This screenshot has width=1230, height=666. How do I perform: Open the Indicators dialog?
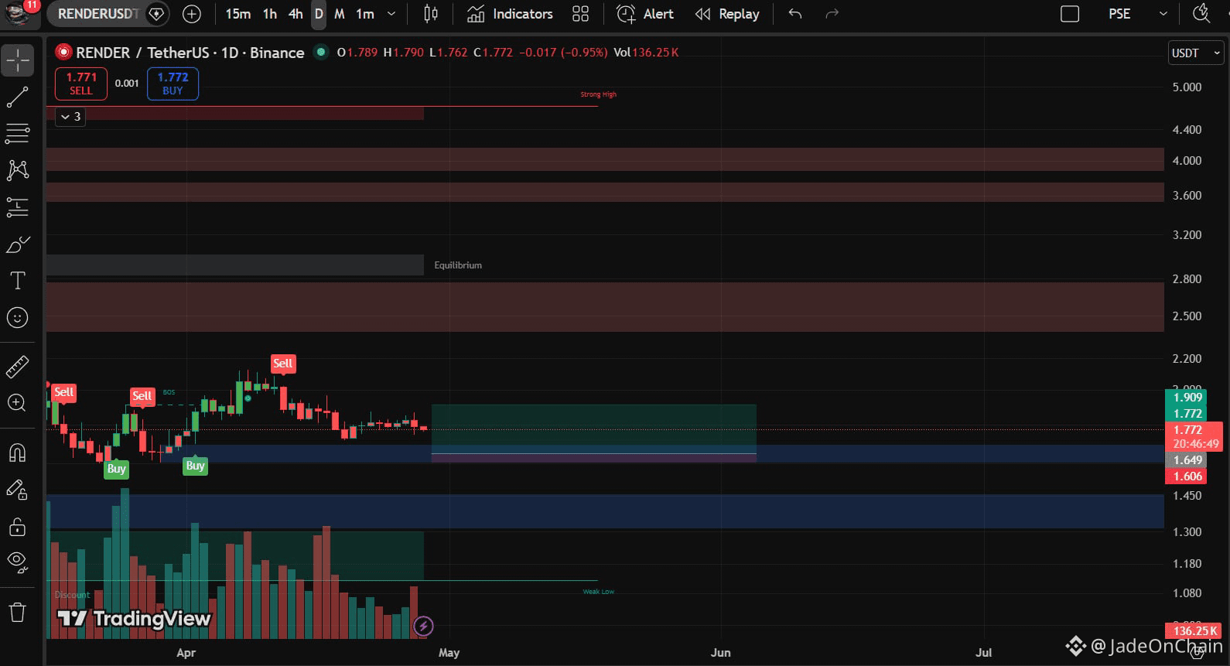tap(510, 14)
